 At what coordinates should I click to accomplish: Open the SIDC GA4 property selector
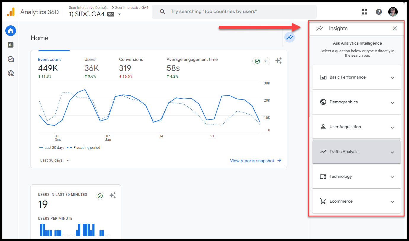pos(95,14)
